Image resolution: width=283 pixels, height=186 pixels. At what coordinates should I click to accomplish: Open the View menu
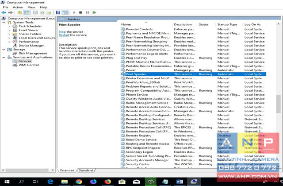(x=31, y=7)
